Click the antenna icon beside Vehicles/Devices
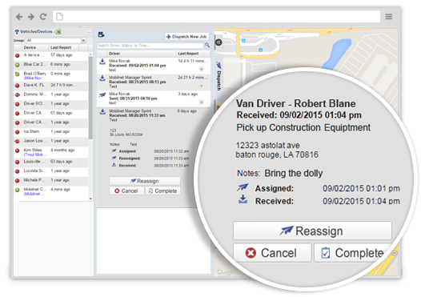The height and width of the screenshot is (297, 421). tap(17, 32)
